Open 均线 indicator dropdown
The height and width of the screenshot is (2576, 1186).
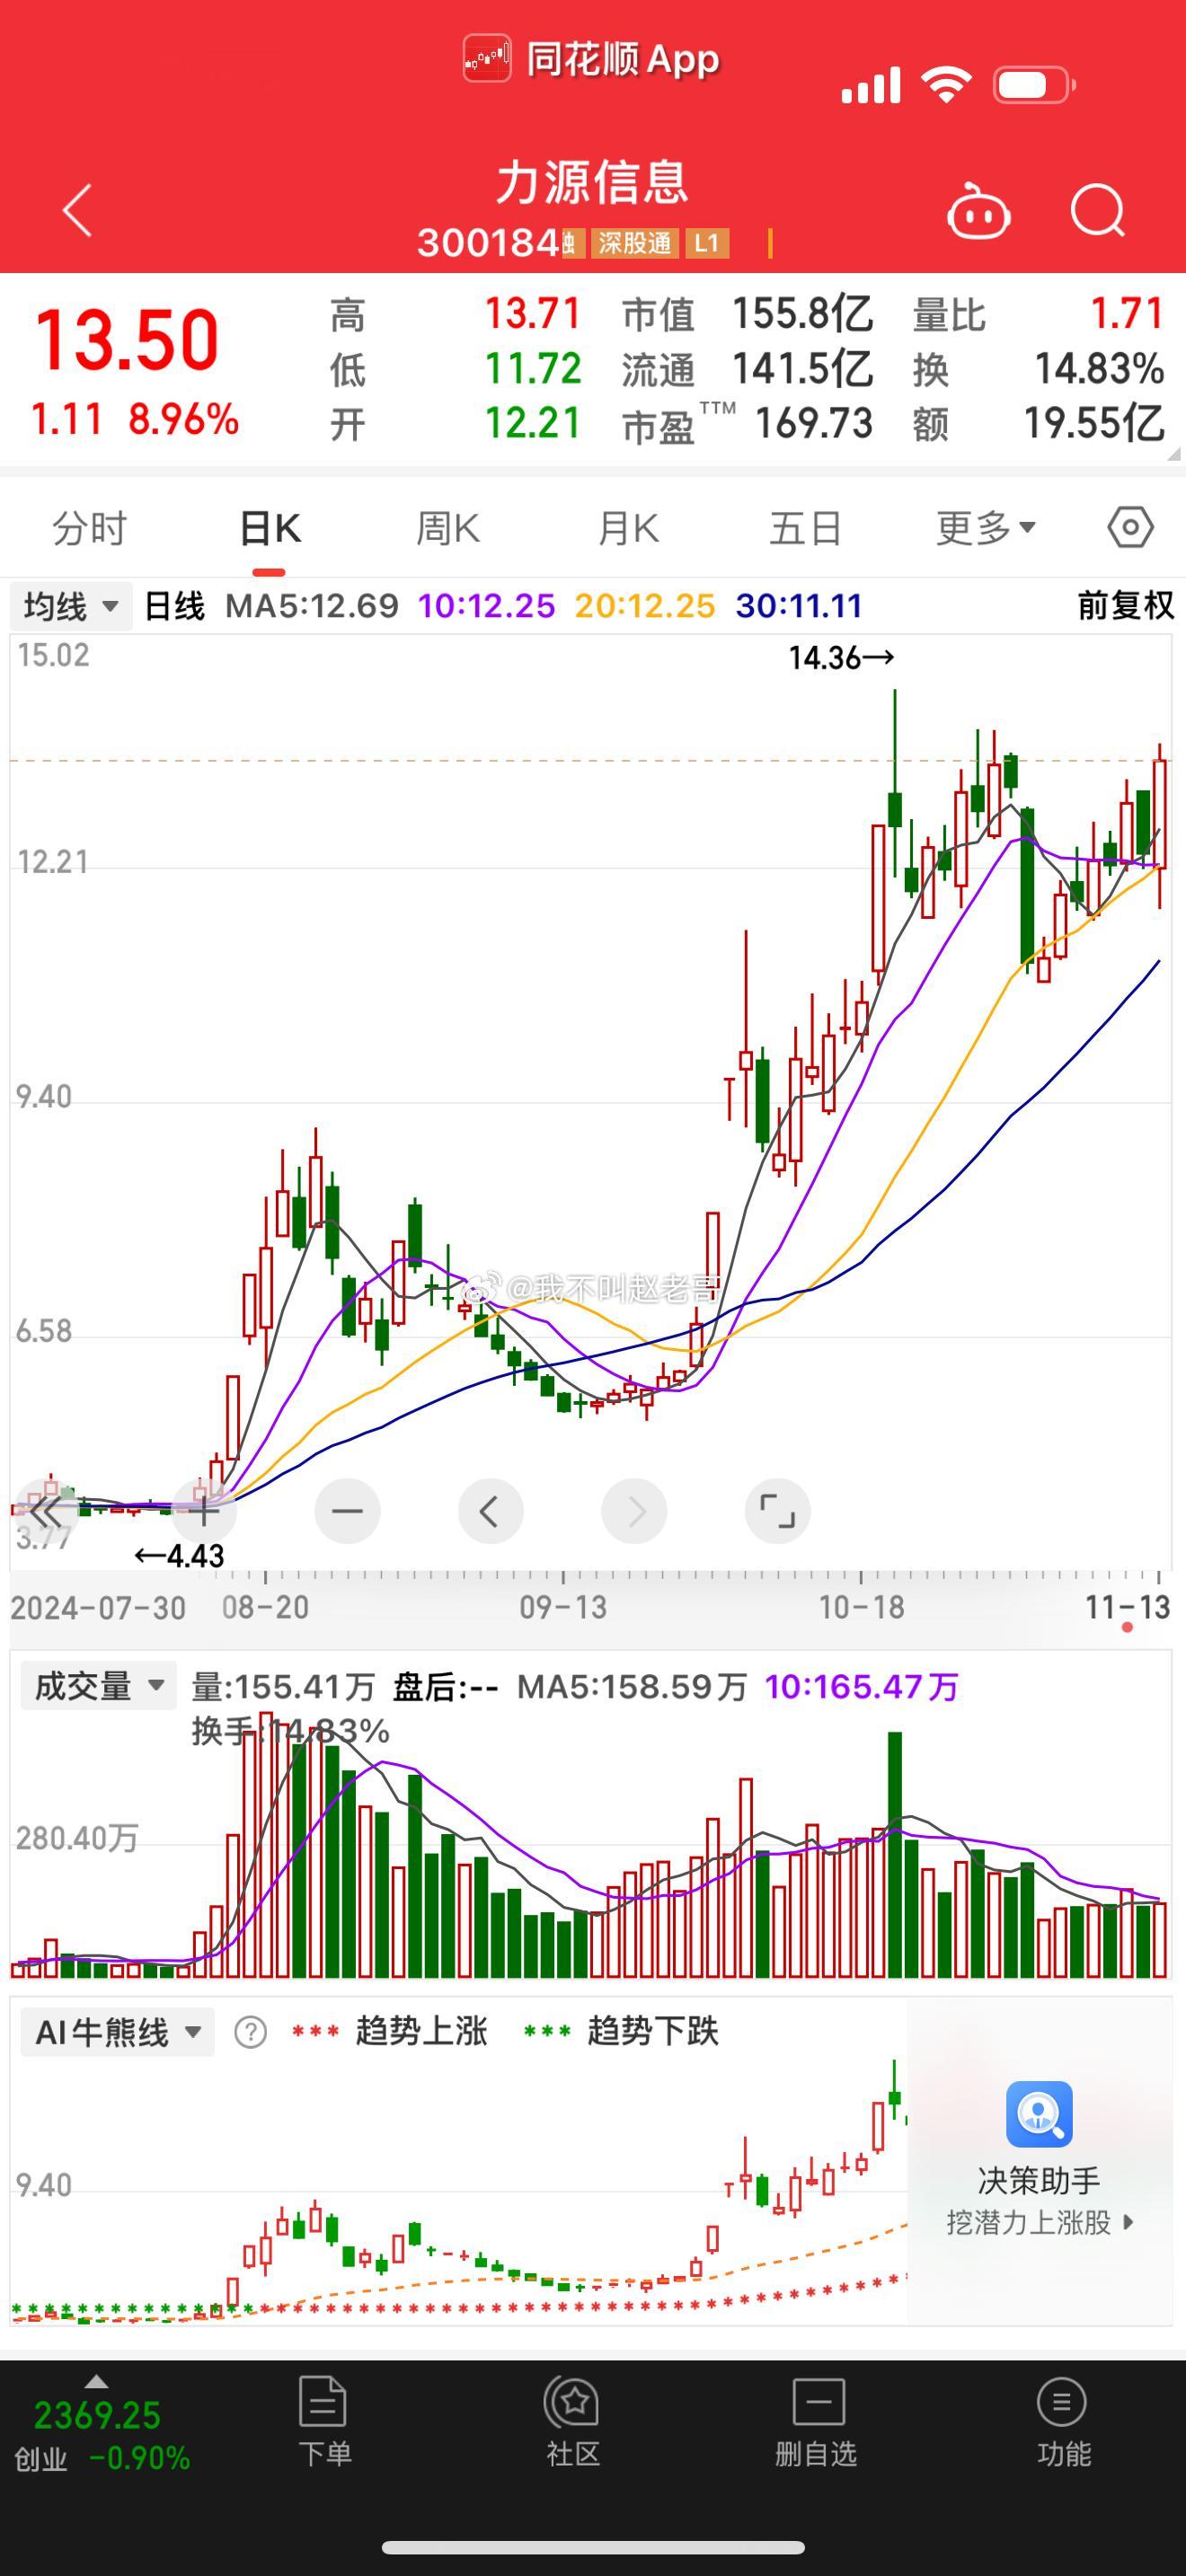click(71, 606)
